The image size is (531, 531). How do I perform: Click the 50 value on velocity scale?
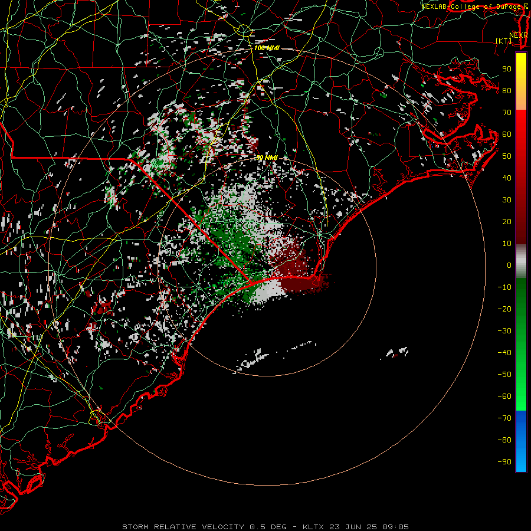click(x=507, y=156)
